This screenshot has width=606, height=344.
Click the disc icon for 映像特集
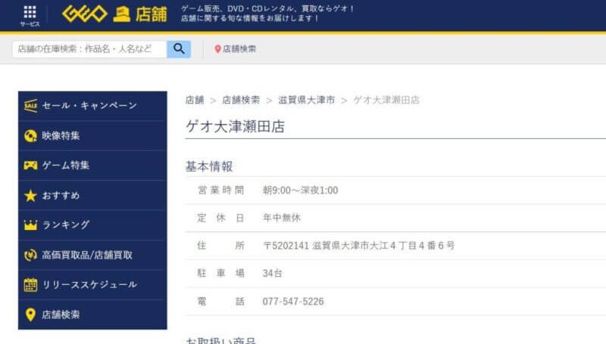tap(30, 136)
